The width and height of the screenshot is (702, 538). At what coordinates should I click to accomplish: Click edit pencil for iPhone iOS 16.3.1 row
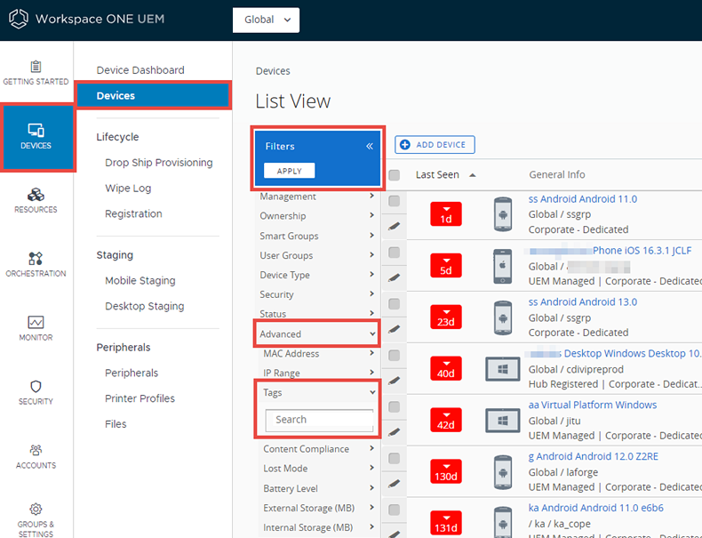pos(394,277)
